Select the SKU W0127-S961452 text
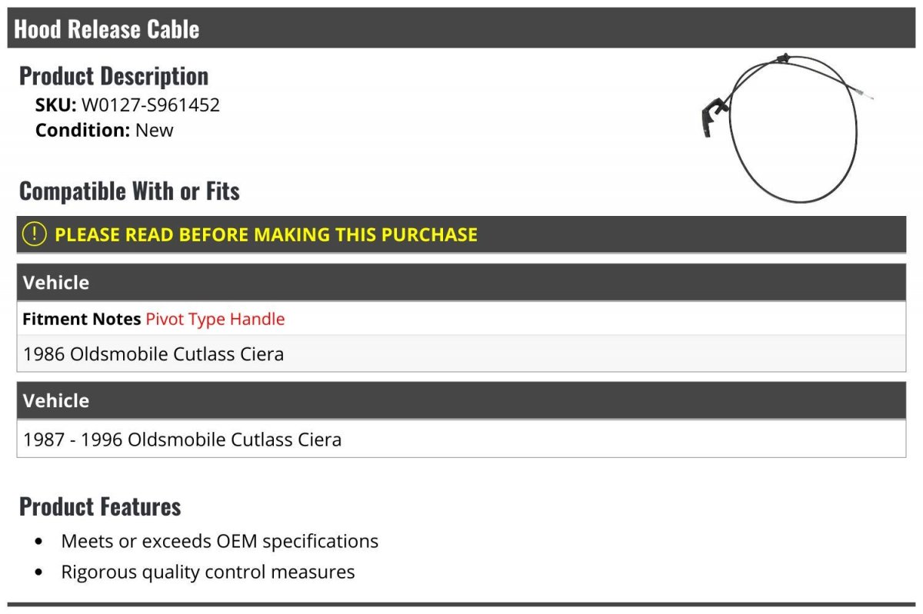The height and width of the screenshot is (614, 923). (128, 105)
